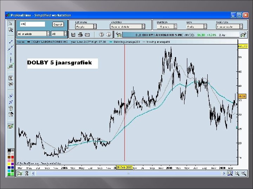Click the ticker search input field
Viewport: 253px width, 189px height.
pyautogui.click(x=32, y=24)
